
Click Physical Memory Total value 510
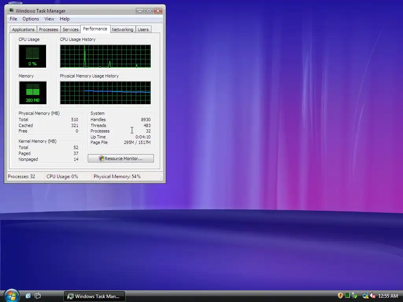pos(74,120)
